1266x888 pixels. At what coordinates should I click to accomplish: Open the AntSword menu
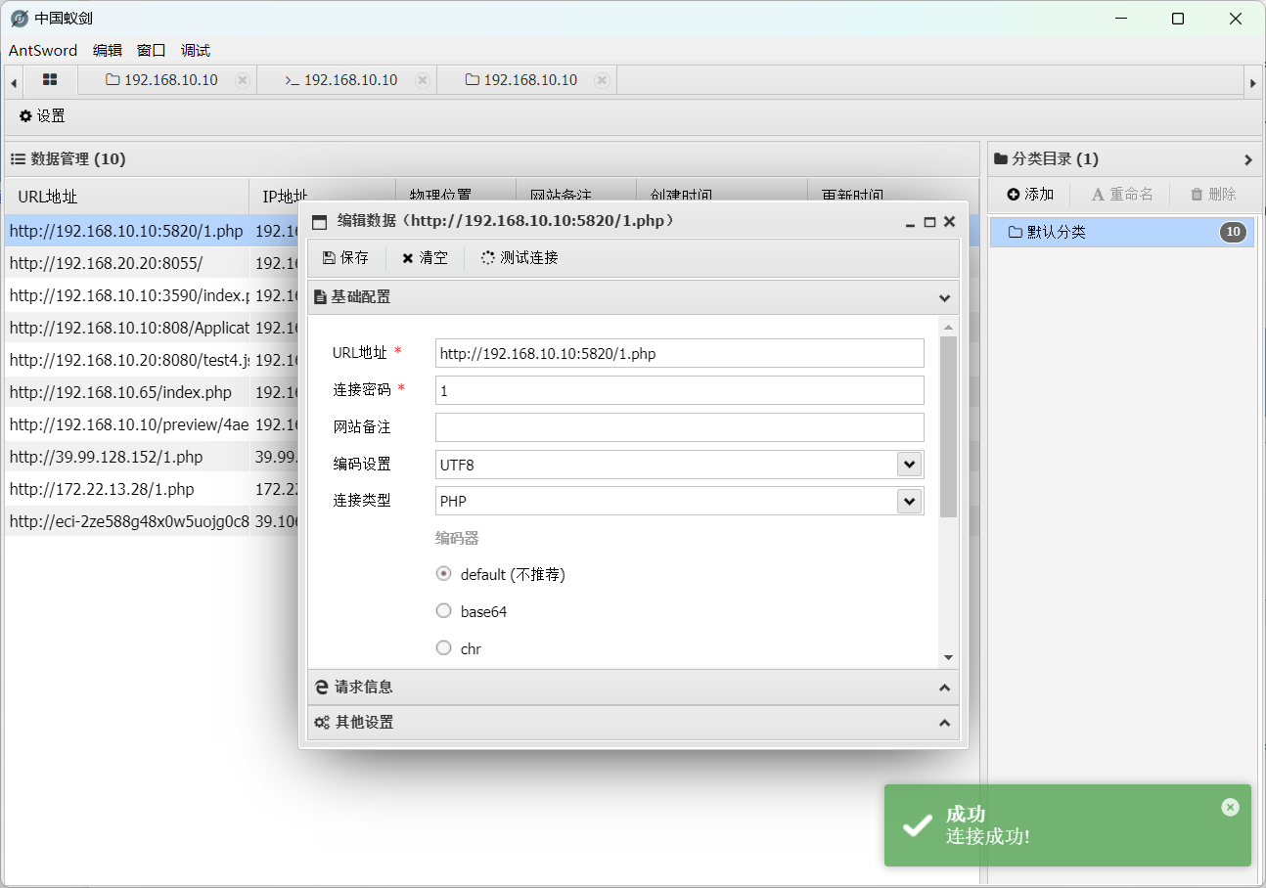(43, 51)
